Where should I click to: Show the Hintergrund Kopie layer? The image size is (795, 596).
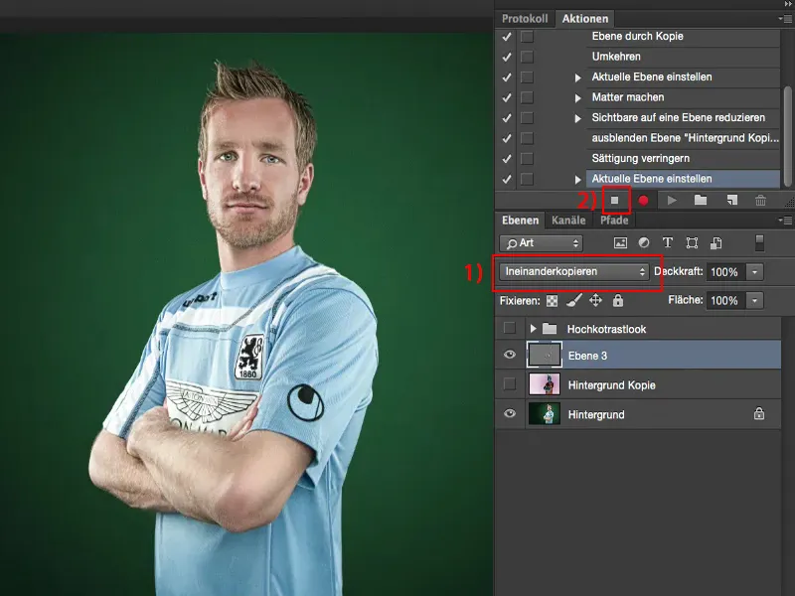click(x=510, y=384)
